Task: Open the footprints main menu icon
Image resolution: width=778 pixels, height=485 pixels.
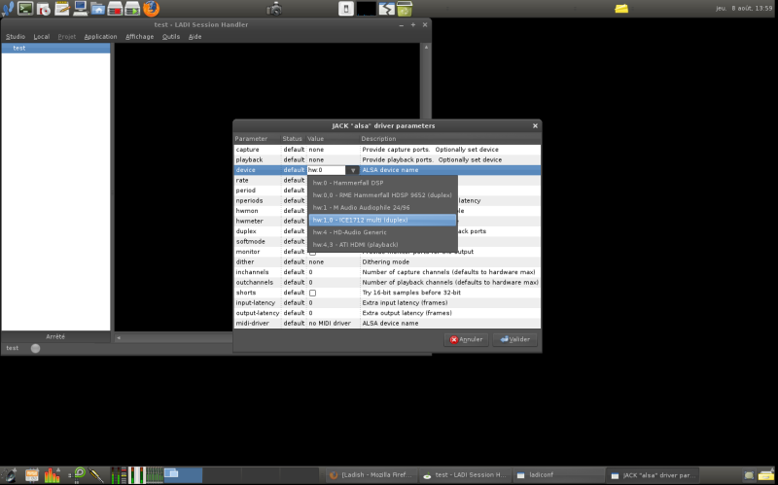Action: click(7, 9)
